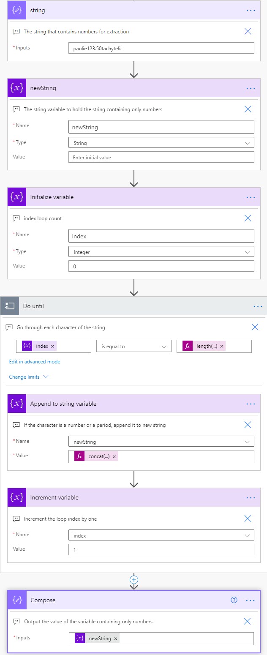267x655 pixels.
Task: Open the ellipsis menu on the string action
Action: pos(251,10)
